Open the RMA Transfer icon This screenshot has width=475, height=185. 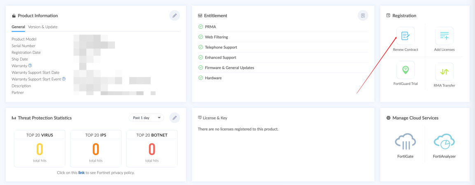click(x=444, y=71)
